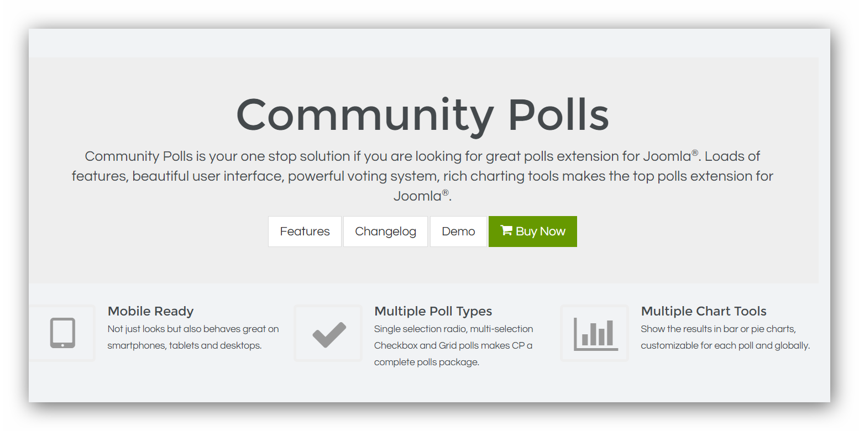Image resolution: width=859 pixels, height=431 pixels.
Task: Click the intro paragraph's first line
Action: tap(422, 156)
